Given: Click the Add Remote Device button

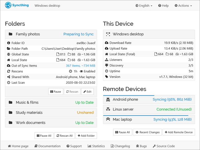Looking at the screenshot, I should (179, 132).
